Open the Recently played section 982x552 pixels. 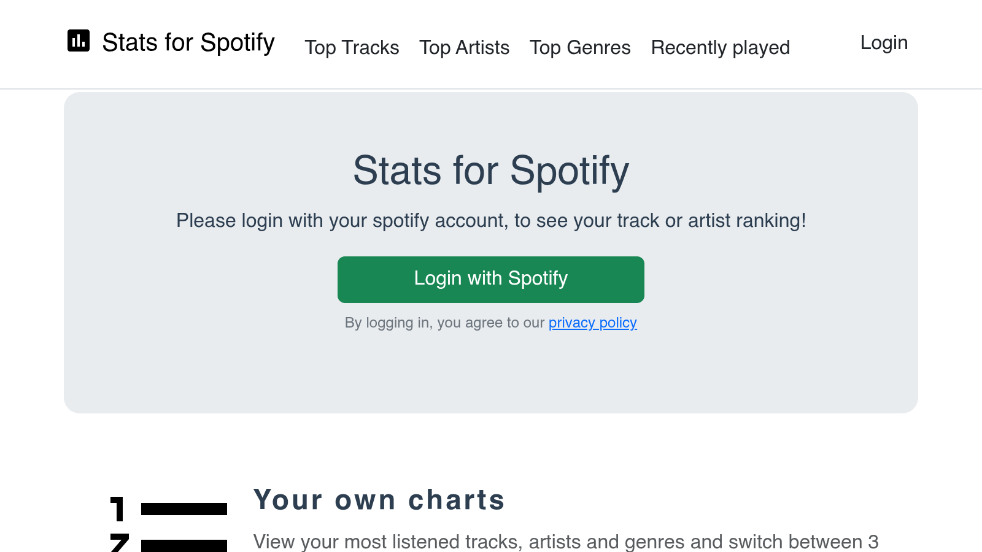click(721, 47)
